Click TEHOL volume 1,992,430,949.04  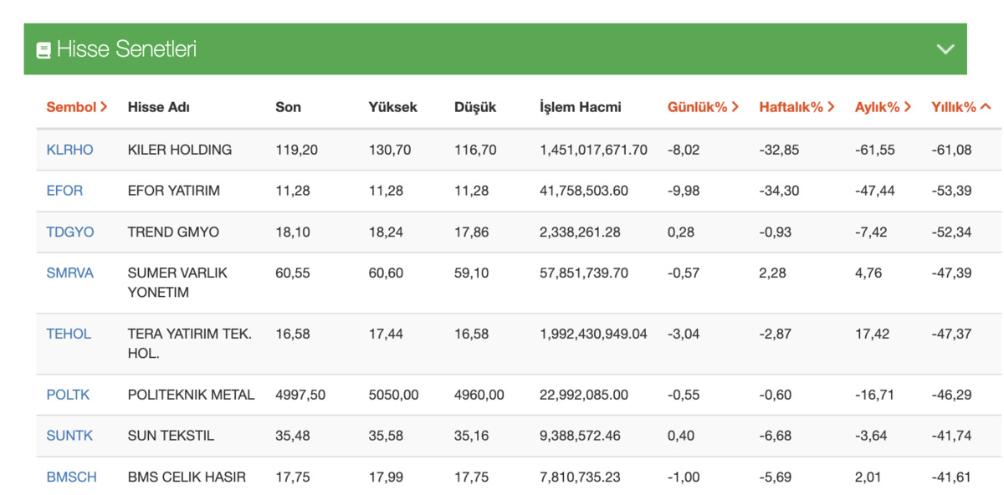594,334
